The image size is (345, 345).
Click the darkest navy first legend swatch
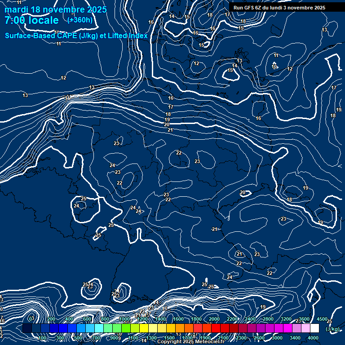coord(27,328)
